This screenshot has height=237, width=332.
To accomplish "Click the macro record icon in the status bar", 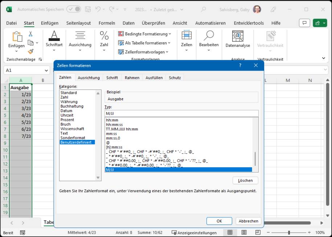I will pyautogui.click(x=22, y=232).
